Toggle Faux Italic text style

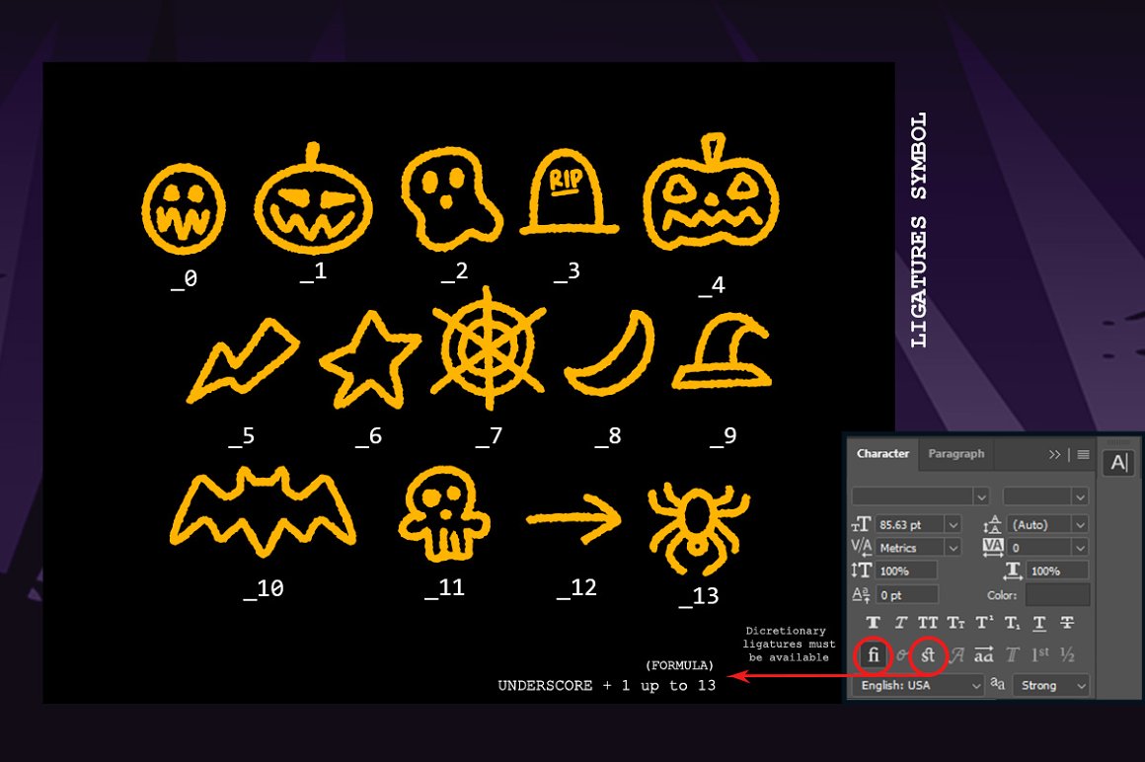point(900,623)
